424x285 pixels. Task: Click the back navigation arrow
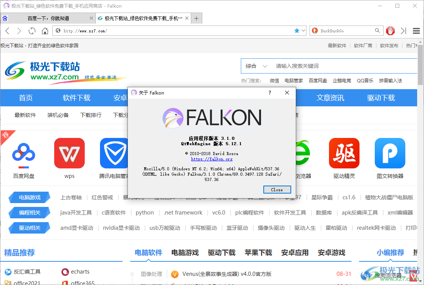click(x=7, y=30)
